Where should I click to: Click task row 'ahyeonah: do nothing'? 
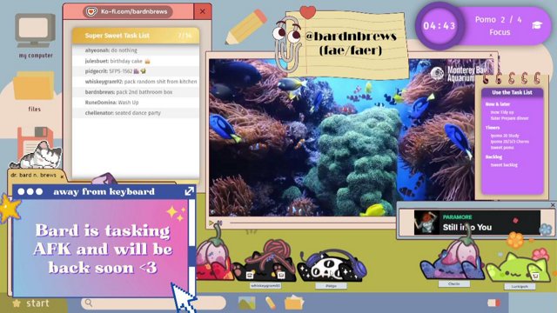pos(136,50)
